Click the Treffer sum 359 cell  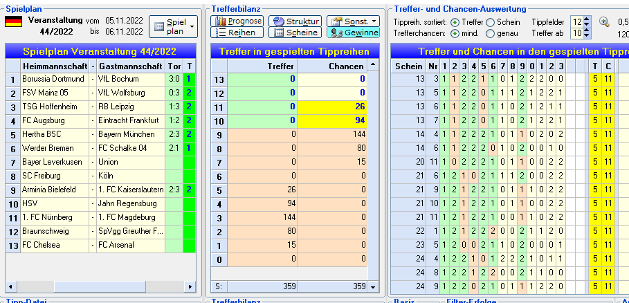coord(262,286)
